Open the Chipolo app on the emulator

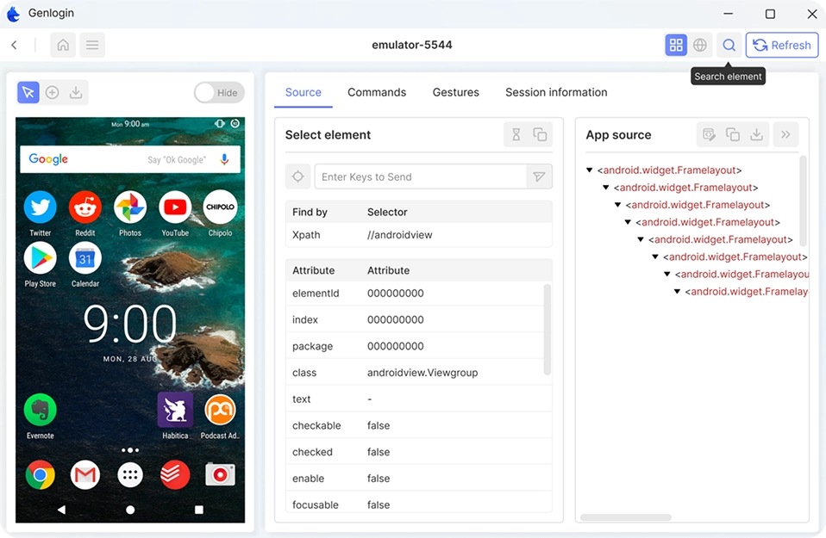pyautogui.click(x=220, y=214)
